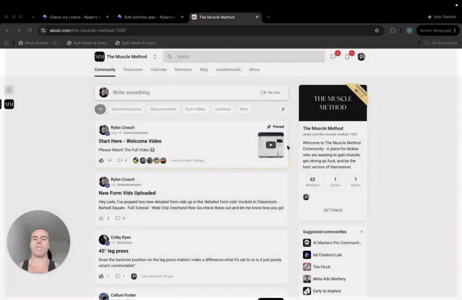Click Callum Foster author name
The width and height of the screenshot is (462, 300).
(123, 295)
